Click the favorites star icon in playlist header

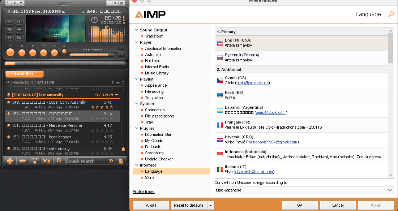tap(118, 83)
